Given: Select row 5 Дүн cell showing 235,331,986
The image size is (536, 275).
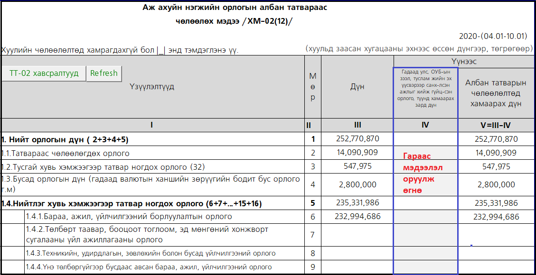Looking at the screenshot, I should pos(357,203).
